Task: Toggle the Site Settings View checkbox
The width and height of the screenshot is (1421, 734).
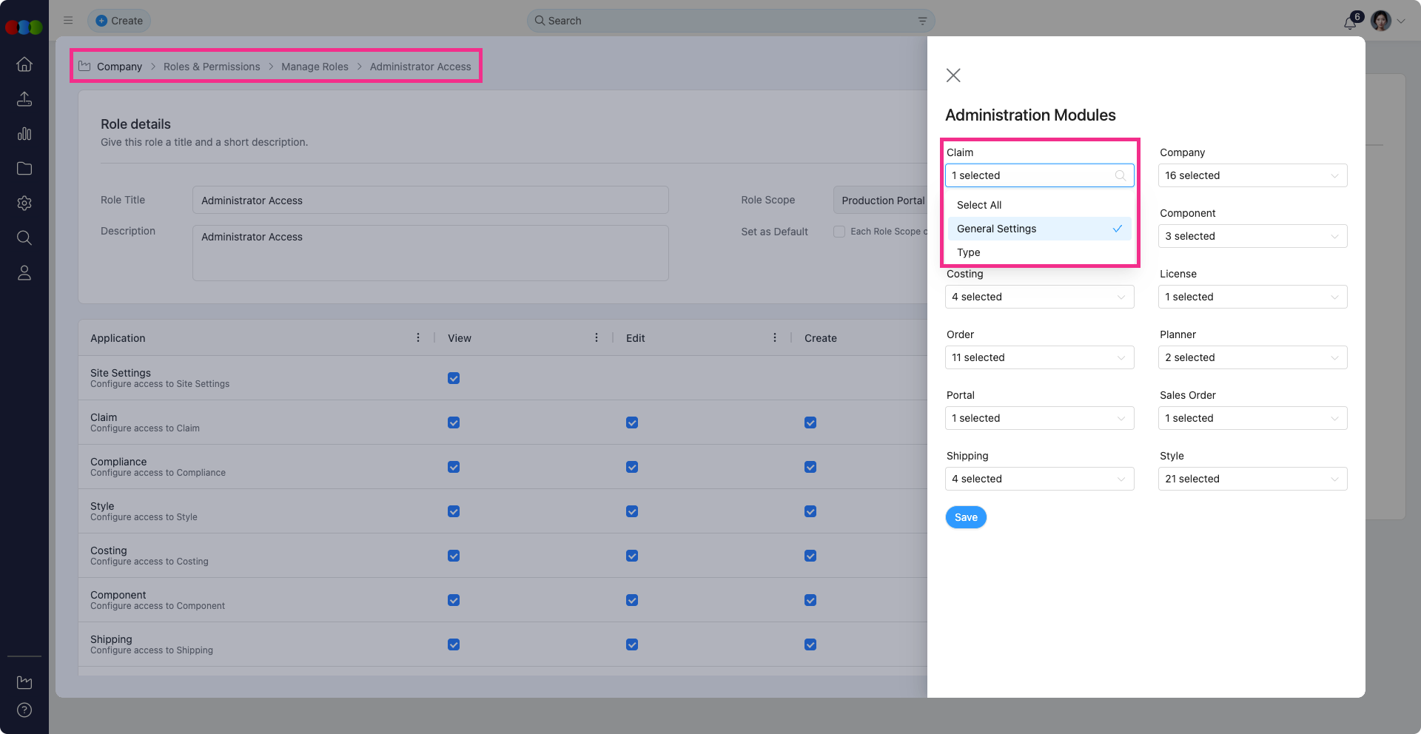Action: (454, 378)
